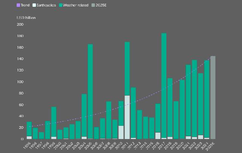242x153 pixels.
Task: Click the grey 2025E legend swatch
Action: pyautogui.click(x=93, y=5)
